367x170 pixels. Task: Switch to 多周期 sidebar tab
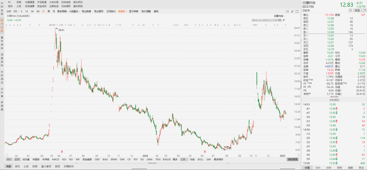(2, 106)
